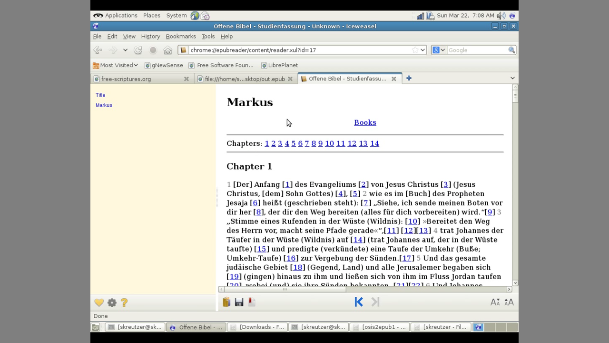Switch to the free-scriptures.org tab
Screen dimensions: 609x343
click(x=126, y=79)
